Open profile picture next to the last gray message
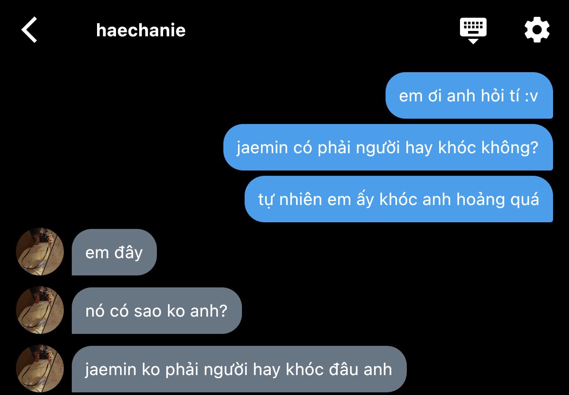569x395 pixels. pyautogui.click(x=40, y=368)
